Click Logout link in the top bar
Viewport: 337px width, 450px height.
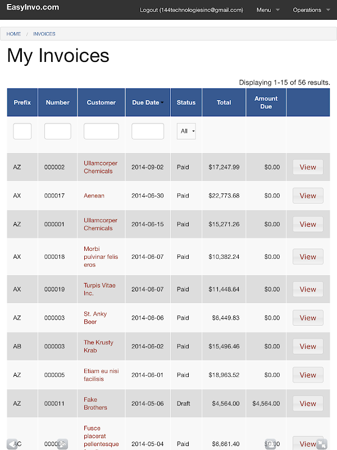(x=191, y=10)
